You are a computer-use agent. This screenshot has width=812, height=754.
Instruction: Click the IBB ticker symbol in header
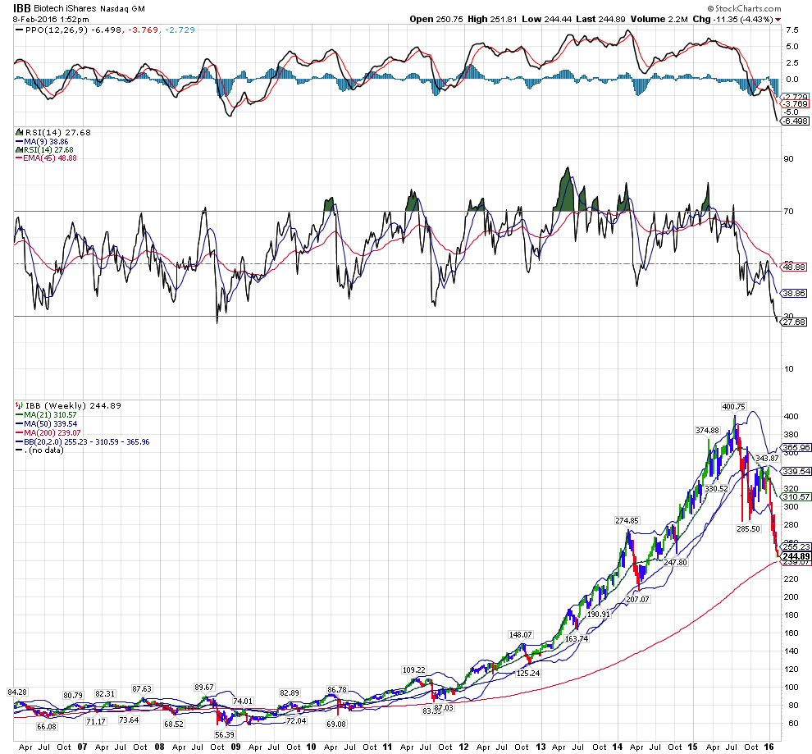click(22, 8)
